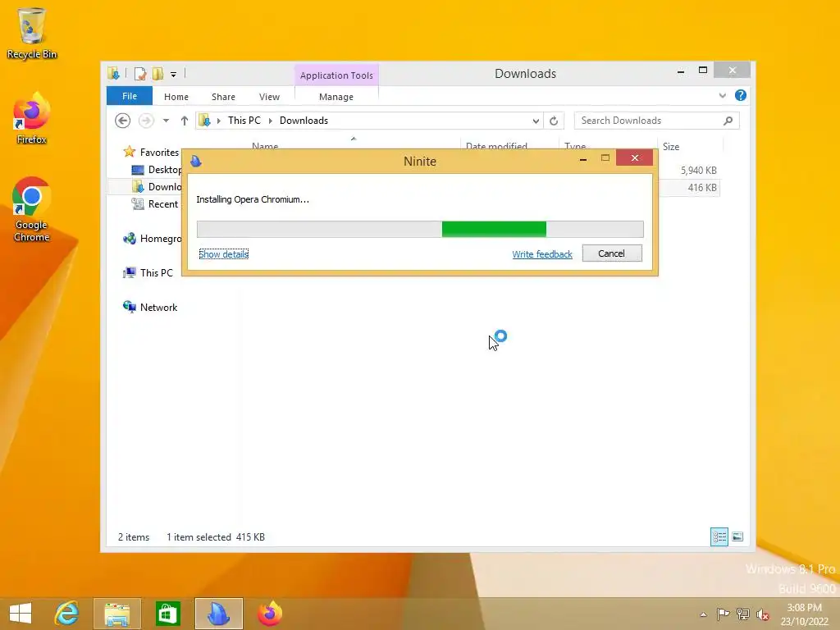The width and height of the screenshot is (840, 630).
Task: Open Action Center flag icon
Action: 723,614
